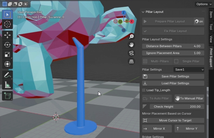The width and height of the screenshot is (214, 138).
Task: Click the Ignore Placement Area field
Action: pos(173,53)
